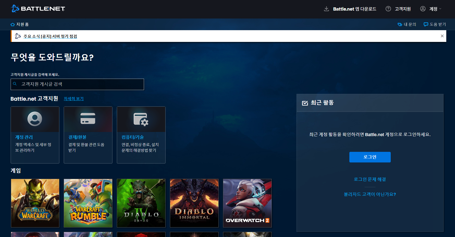455x237 pixels.
Task: Select the Diablo IV game tile
Action: [141, 203]
